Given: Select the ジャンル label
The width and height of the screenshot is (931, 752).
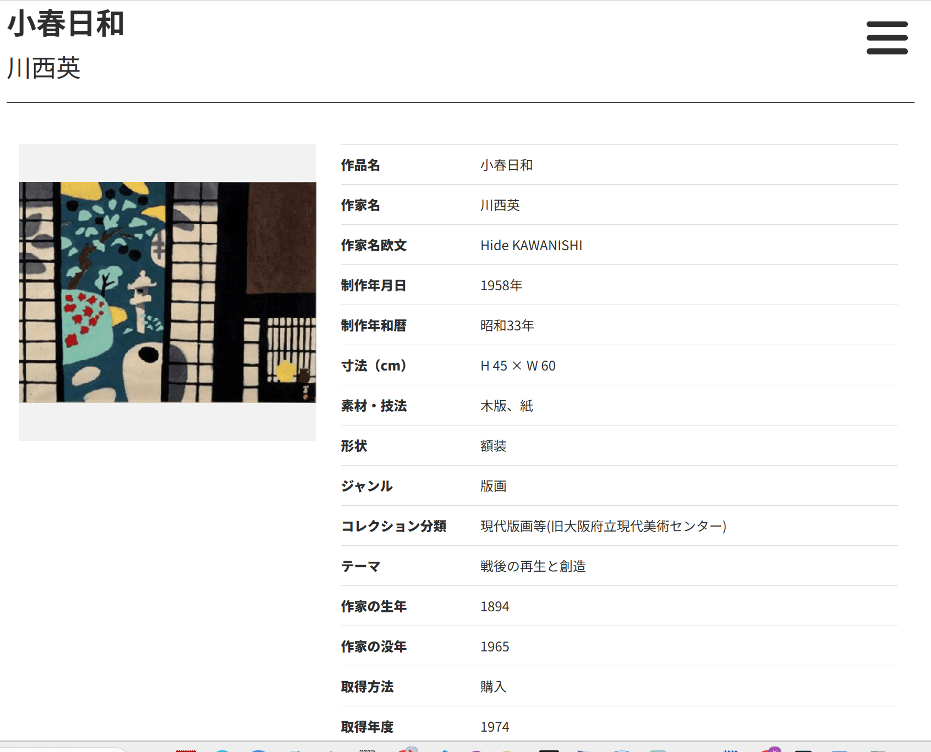Looking at the screenshot, I should pos(366,486).
